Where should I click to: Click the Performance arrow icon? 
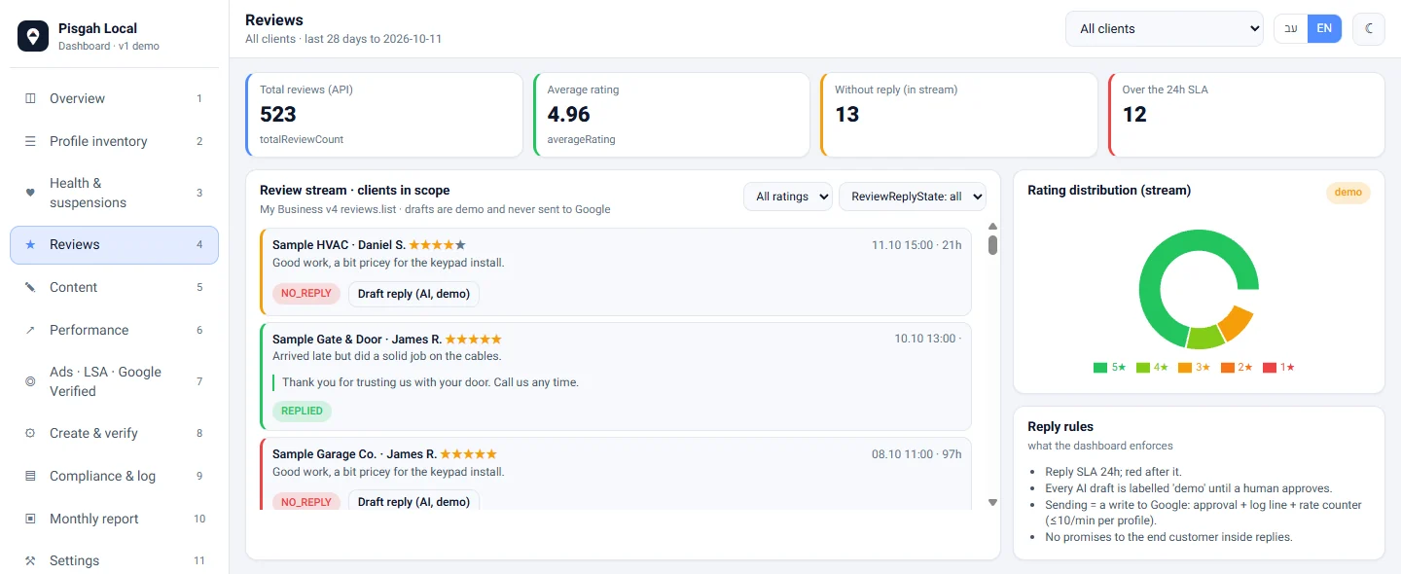[30, 330]
